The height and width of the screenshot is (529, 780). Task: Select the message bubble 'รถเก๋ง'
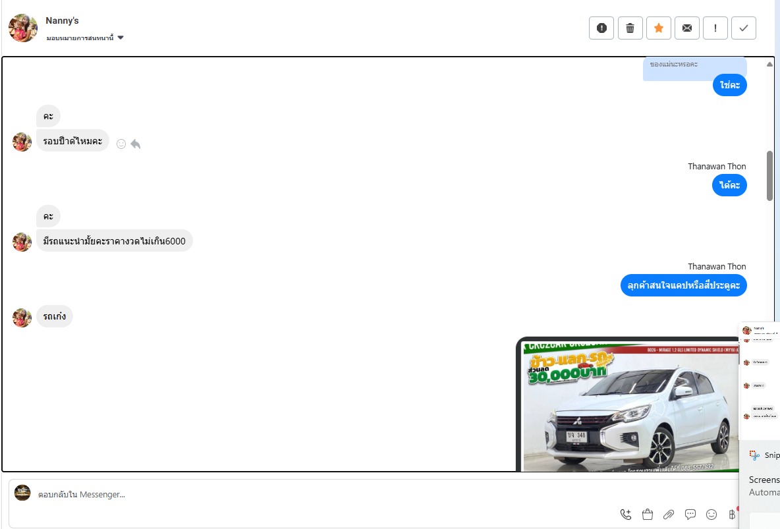(55, 316)
